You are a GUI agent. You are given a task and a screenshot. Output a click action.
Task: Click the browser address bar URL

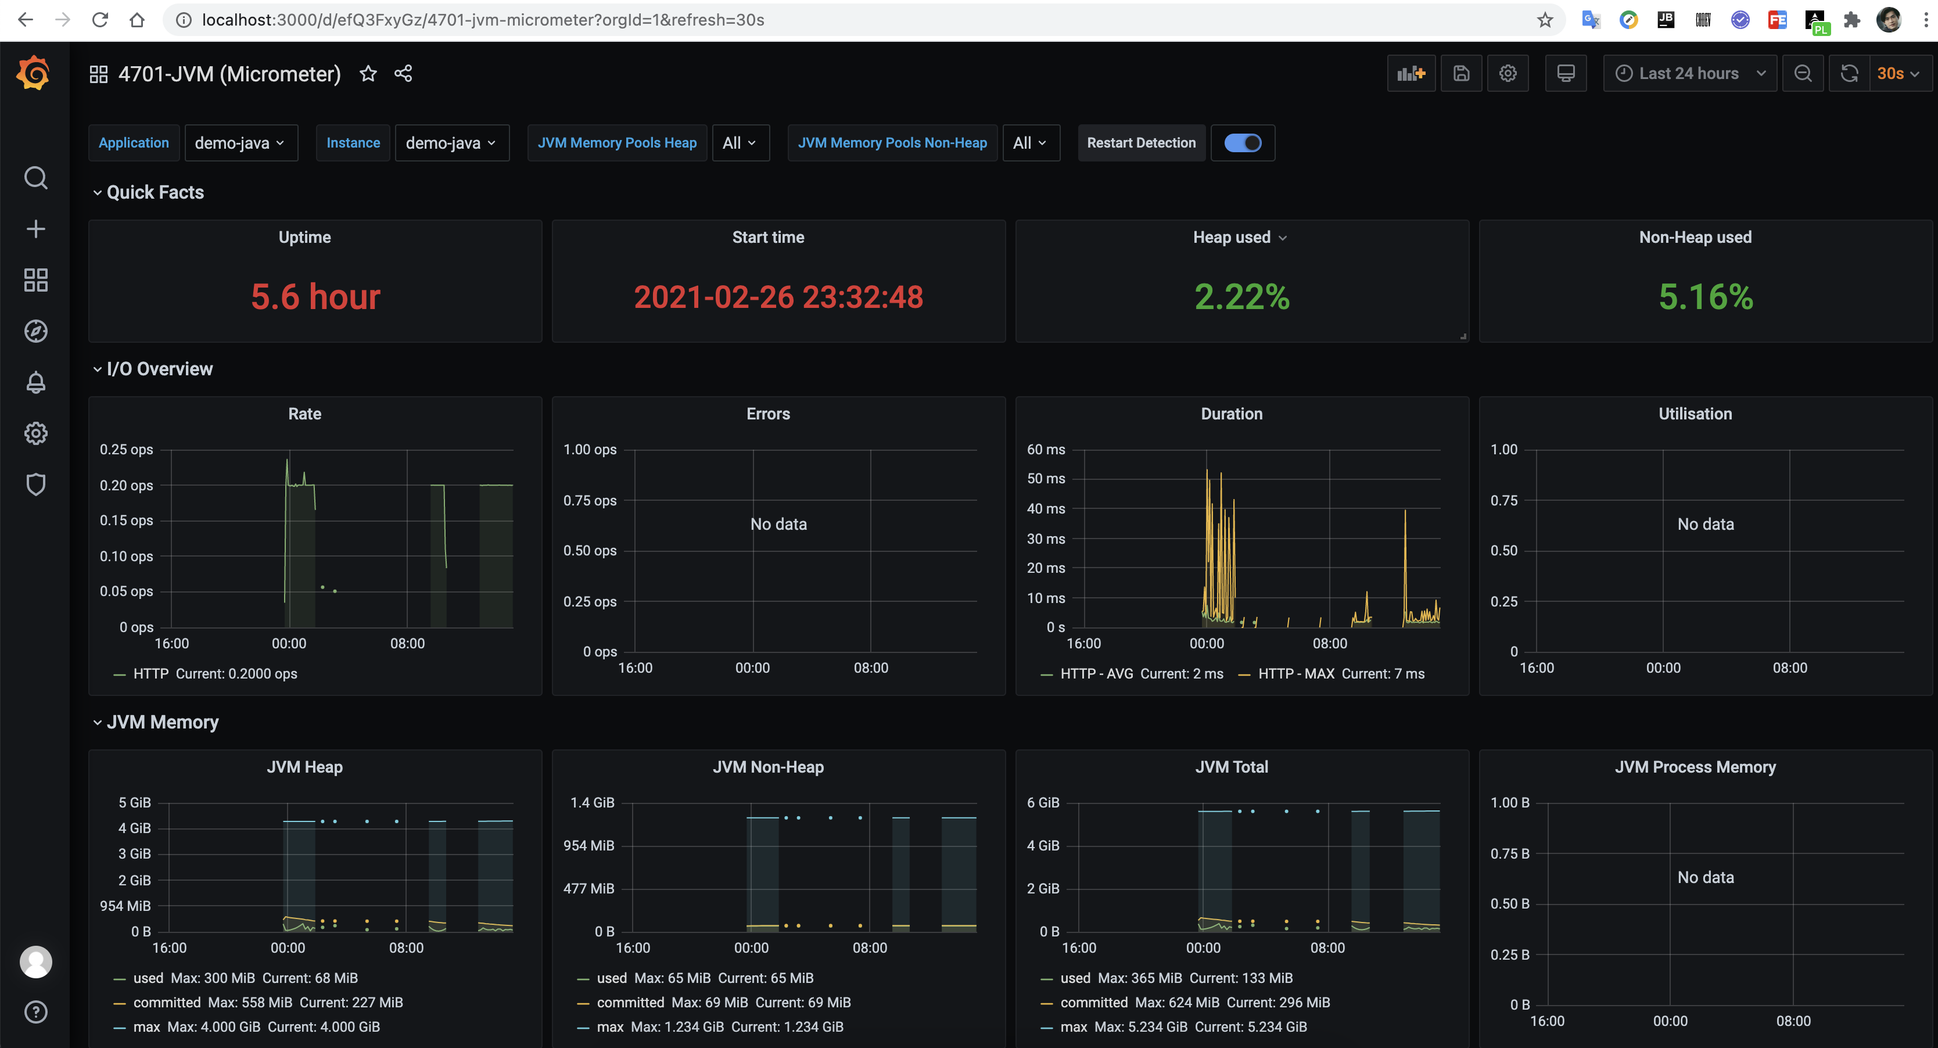[x=482, y=20]
